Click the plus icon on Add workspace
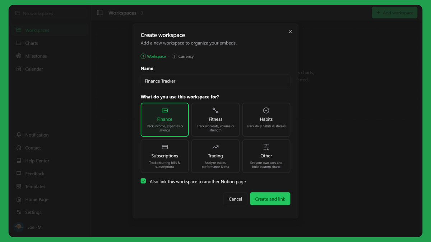This screenshot has width=431, height=242. 378,13
